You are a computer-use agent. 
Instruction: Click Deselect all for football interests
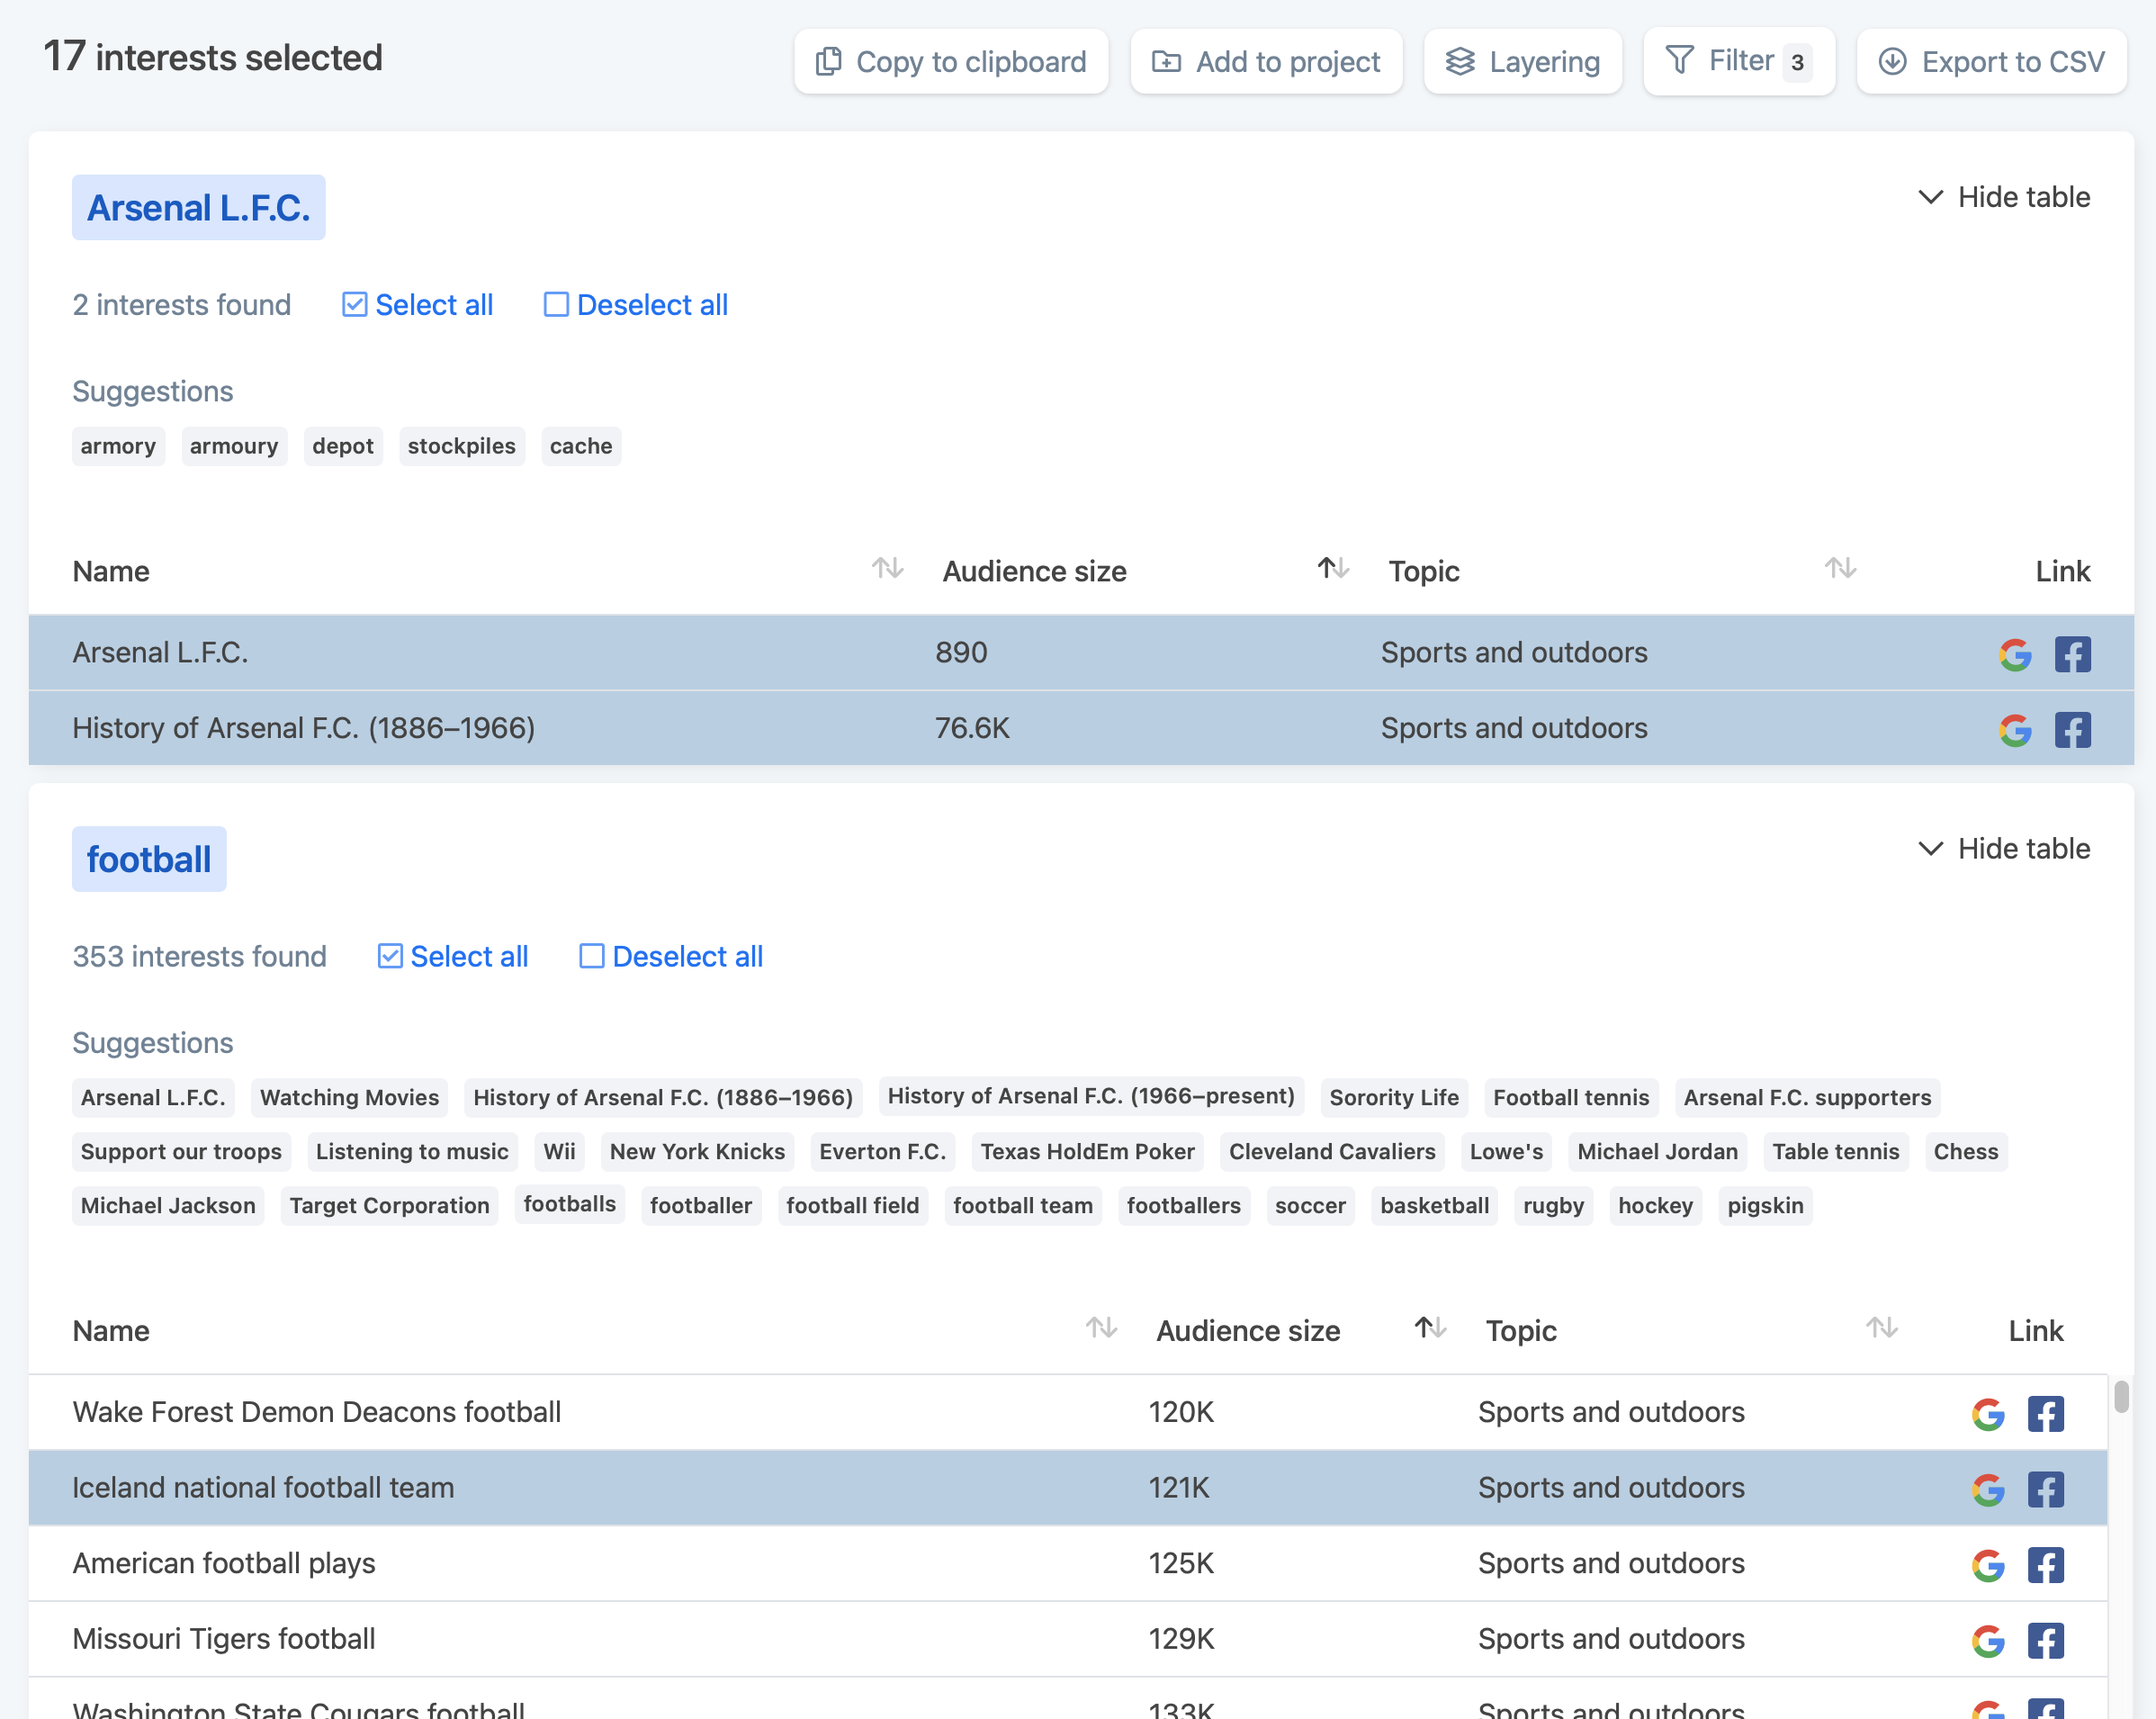(670, 956)
